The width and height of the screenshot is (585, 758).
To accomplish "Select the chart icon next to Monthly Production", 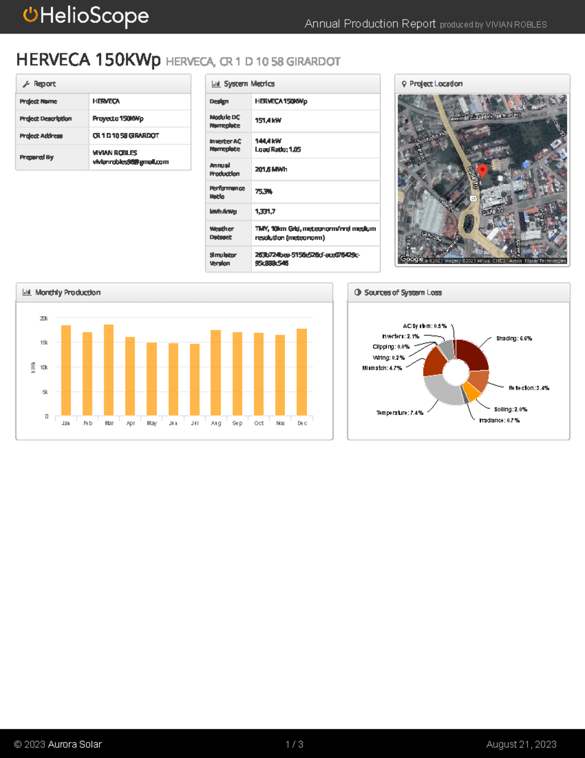I will click(26, 292).
